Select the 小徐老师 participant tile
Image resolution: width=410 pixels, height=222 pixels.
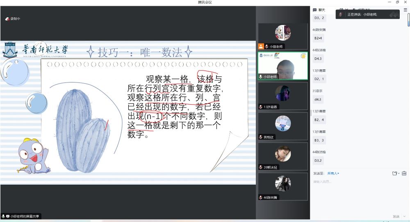(x=282, y=36)
